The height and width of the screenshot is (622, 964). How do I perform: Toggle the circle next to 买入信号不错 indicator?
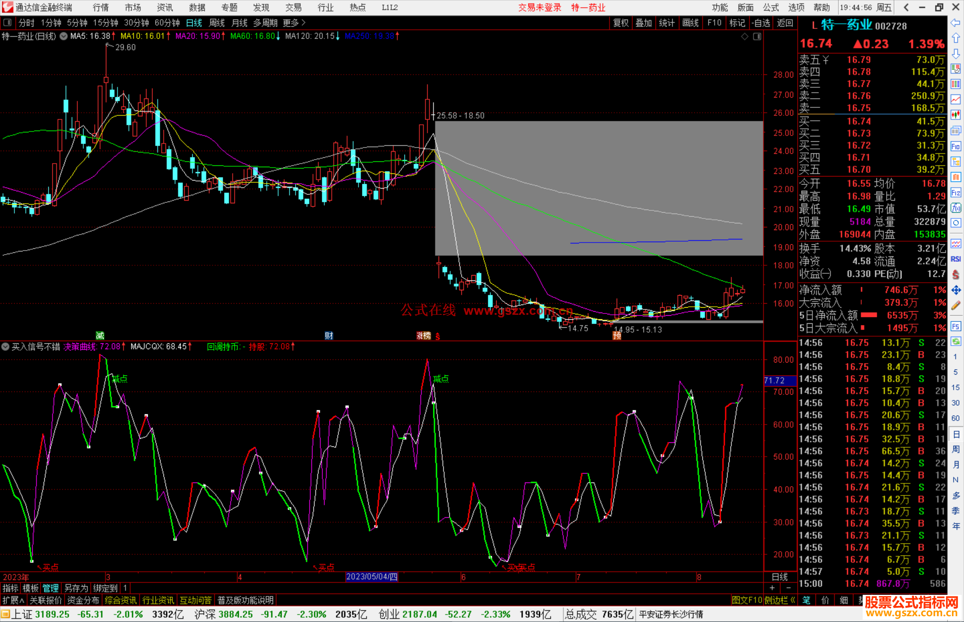(5, 346)
